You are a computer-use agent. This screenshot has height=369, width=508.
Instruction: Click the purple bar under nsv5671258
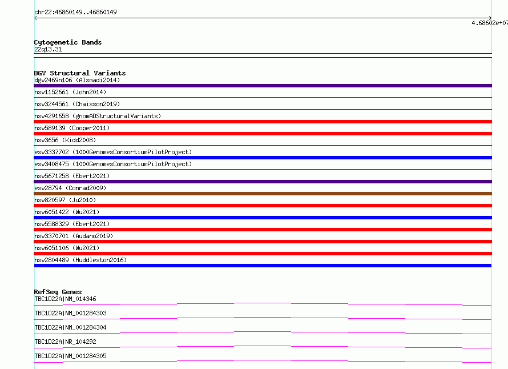(x=263, y=182)
